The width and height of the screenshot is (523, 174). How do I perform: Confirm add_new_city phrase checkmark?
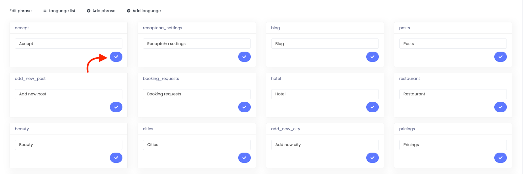click(373, 158)
